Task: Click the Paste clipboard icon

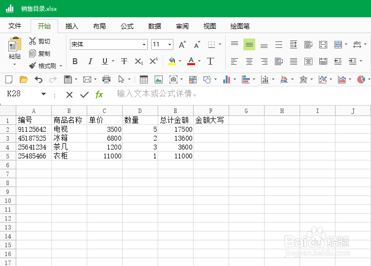Action: coord(15,44)
